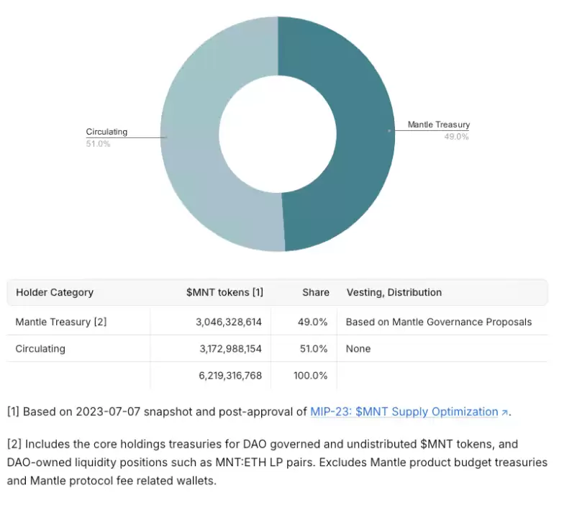Select the 3,046,328,614 token amount cell
Image resolution: width=577 pixels, height=508 pixels.
pyautogui.click(x=228, y=322)
